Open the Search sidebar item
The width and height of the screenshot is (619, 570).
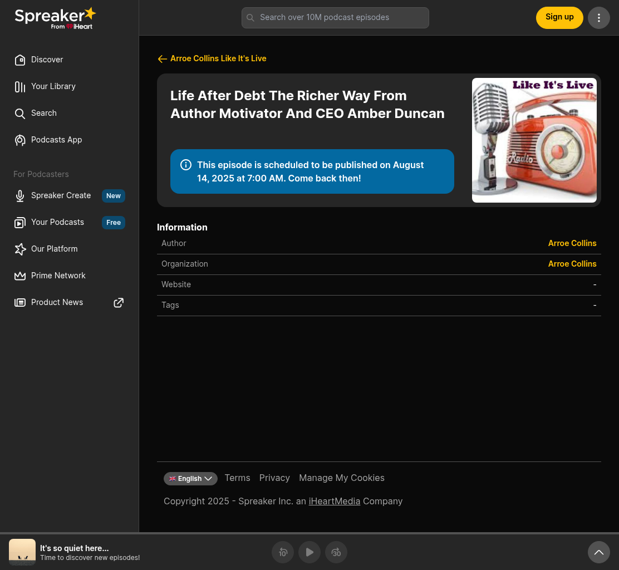click(x=69, y=114)
